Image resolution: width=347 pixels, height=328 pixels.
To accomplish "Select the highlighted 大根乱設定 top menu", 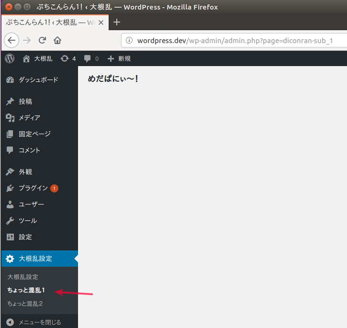I will coord(39,259).
